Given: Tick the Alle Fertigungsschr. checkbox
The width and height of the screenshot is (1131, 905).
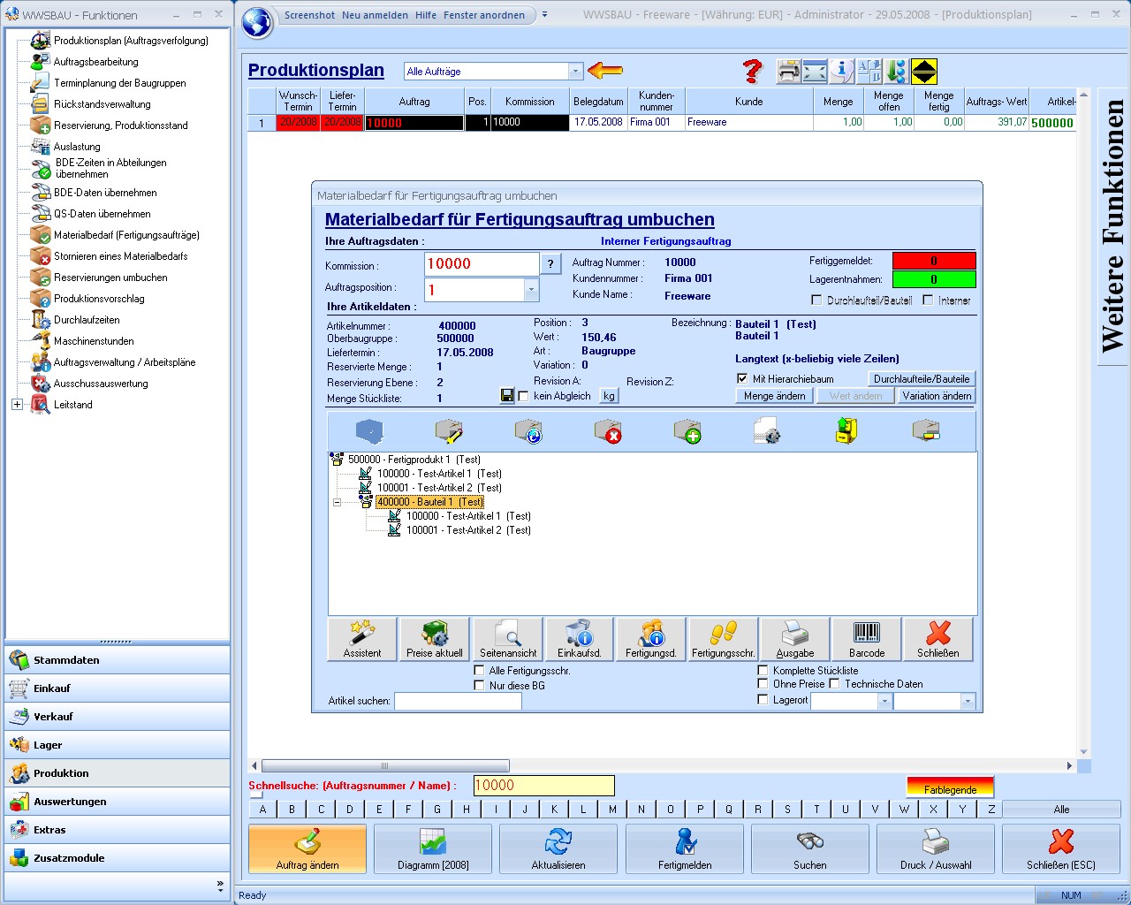Looking at the screenshot, I should pos(479,671).
